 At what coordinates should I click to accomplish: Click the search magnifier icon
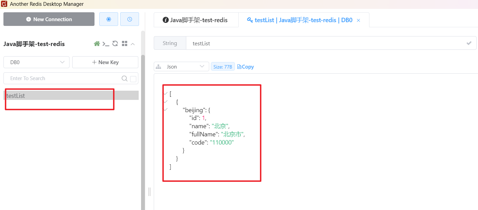(x=125, y=78)
